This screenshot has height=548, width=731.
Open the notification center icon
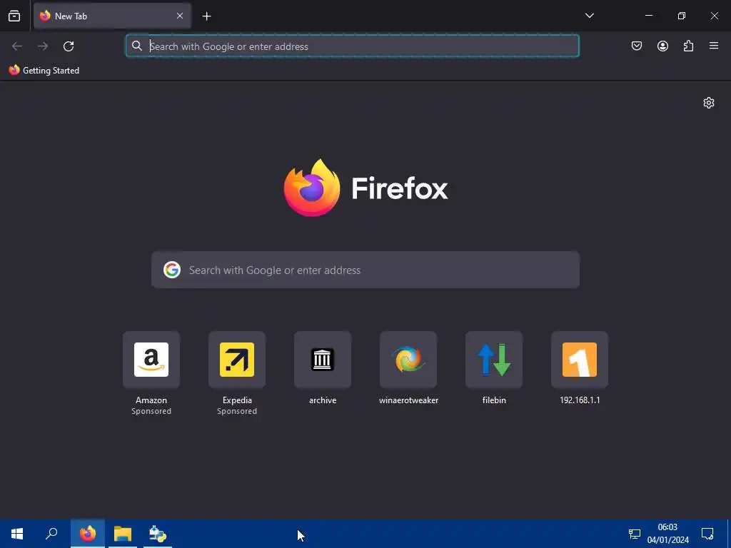707,534
